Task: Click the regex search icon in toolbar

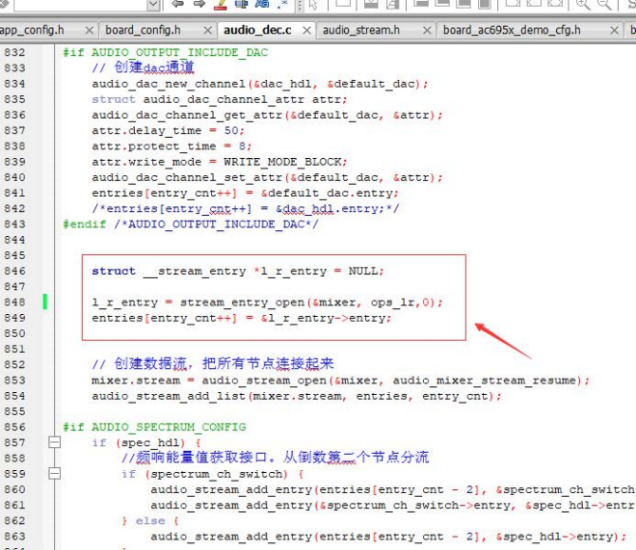Action: (282, 4)
